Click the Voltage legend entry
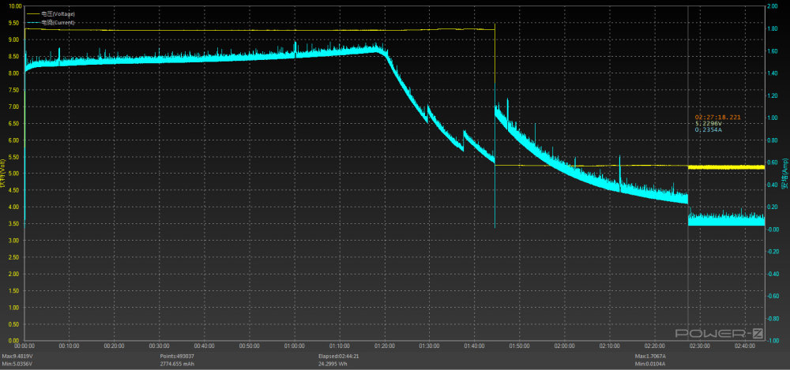 [58, 13]
